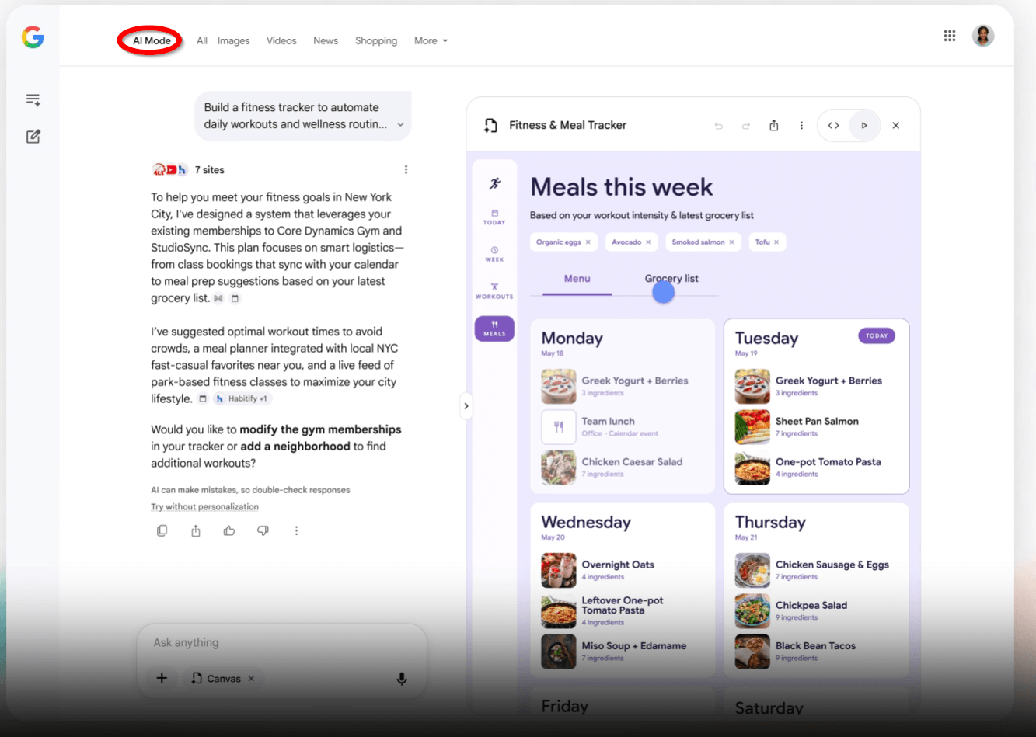Open AI Mode history list icon
The image size is (1036, 737).
click(33, 99)
